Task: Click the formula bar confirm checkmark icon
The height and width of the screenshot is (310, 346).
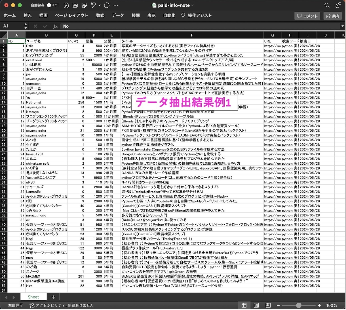Action: 45,26
